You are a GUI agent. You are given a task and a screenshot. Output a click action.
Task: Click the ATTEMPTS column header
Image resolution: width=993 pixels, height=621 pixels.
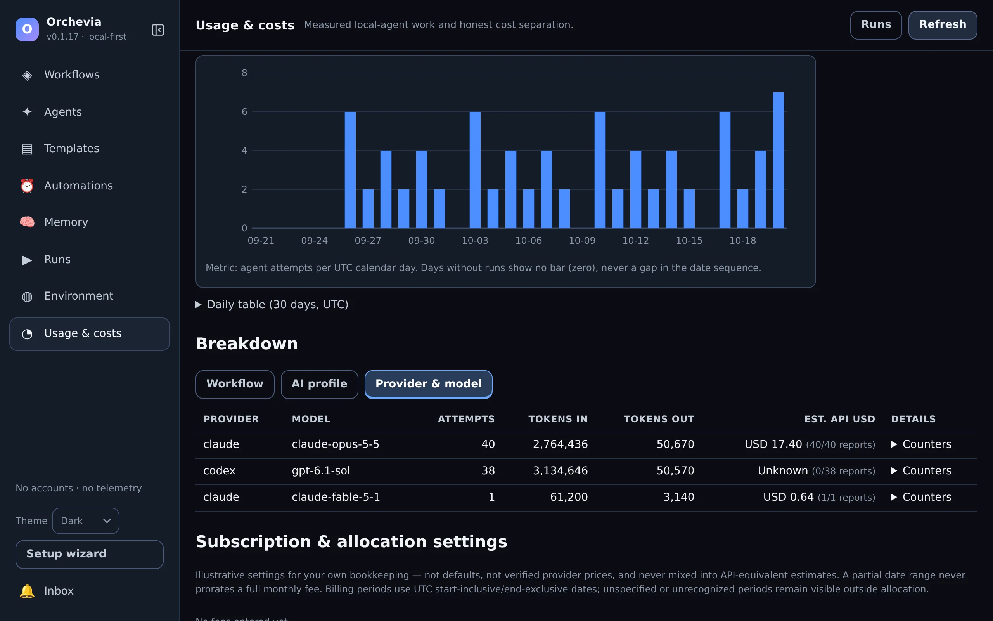(466, 419)
